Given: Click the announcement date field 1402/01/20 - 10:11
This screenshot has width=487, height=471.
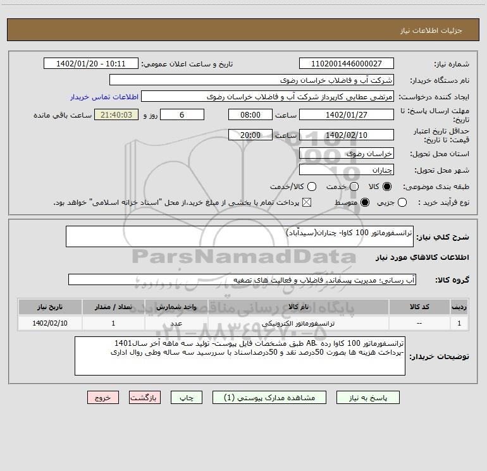Looking at the screenshot, I should (x=91, y=64).
